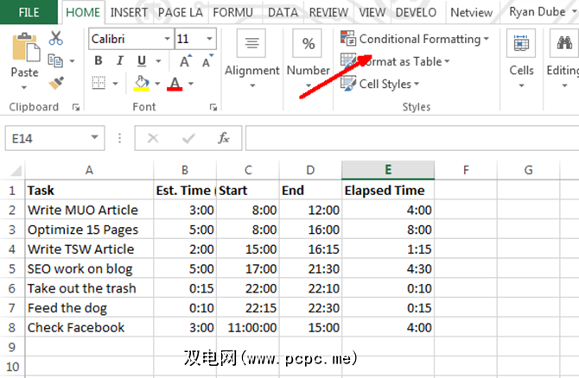Open the Alignment group
Image resolution: width=579 pixels, height=378 pixels.
pyautogui.click(x=251, y=60)
